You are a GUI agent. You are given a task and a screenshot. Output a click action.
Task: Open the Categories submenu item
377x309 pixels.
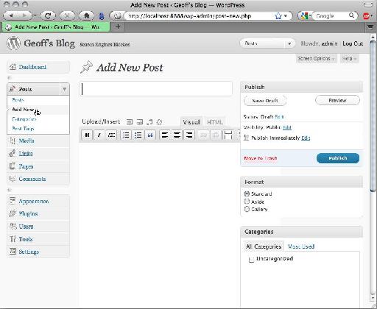click(24, 119)
